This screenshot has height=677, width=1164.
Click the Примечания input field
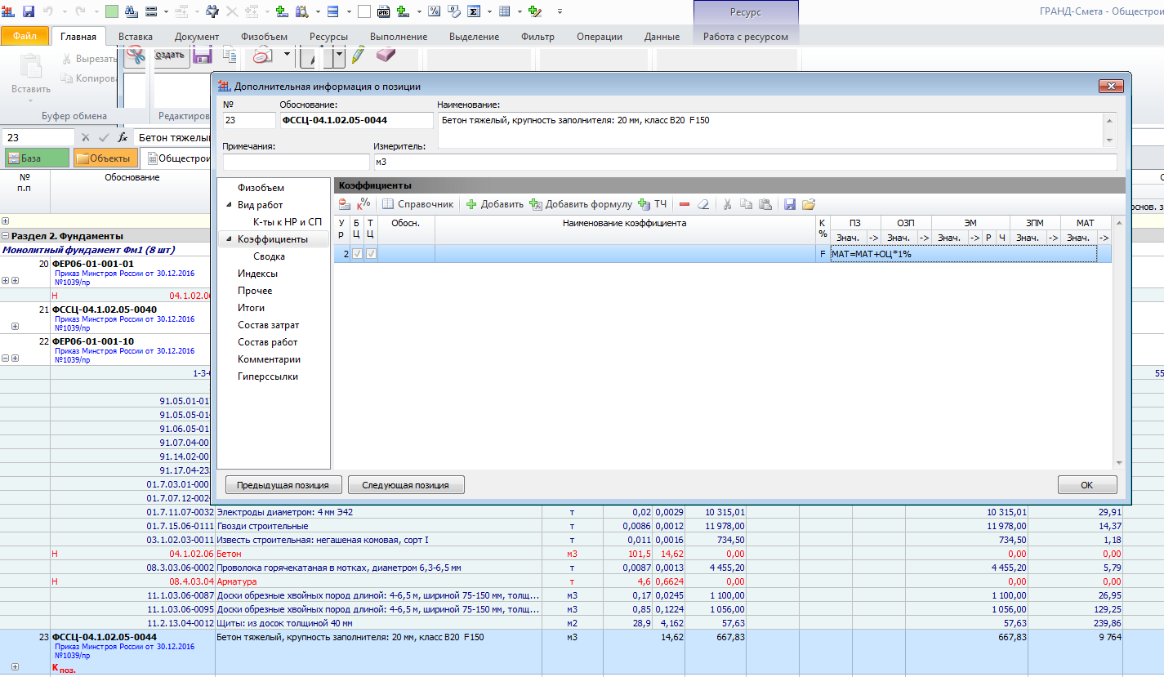pos(296,162)
